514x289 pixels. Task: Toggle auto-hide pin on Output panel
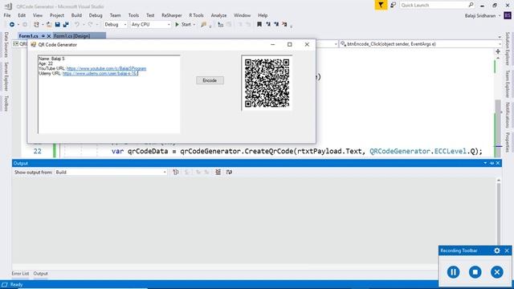[x=492, y=163]
